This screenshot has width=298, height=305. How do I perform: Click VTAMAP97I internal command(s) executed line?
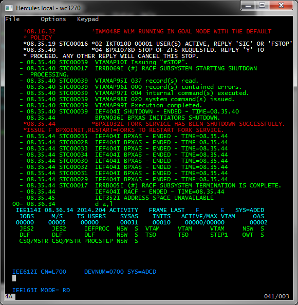(134, 93)
